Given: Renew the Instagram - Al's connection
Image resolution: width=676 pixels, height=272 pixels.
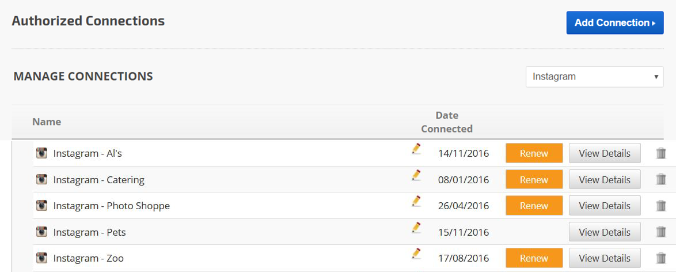Looking at the screenshot, I should click(534, 154).
